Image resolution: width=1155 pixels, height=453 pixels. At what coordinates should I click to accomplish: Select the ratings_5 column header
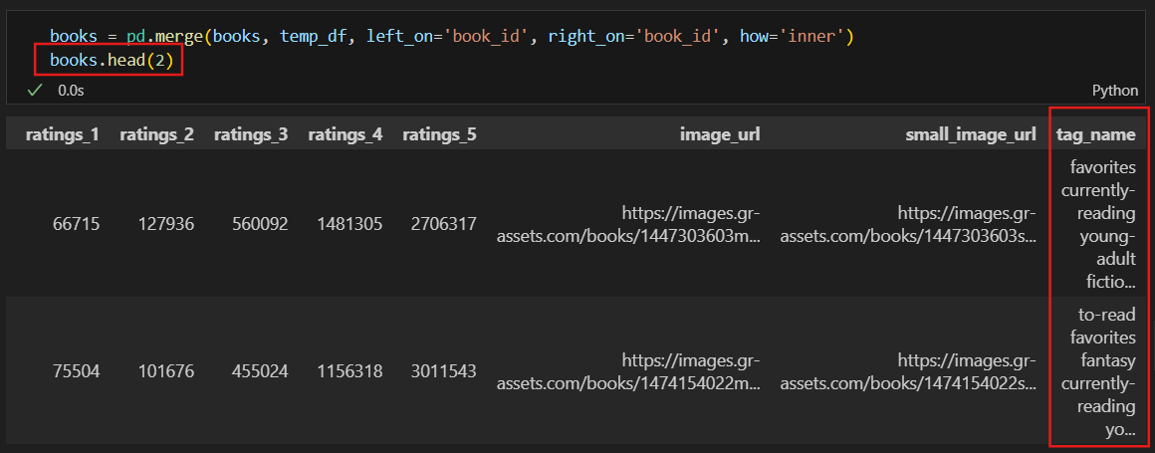[x=440, y=134]
